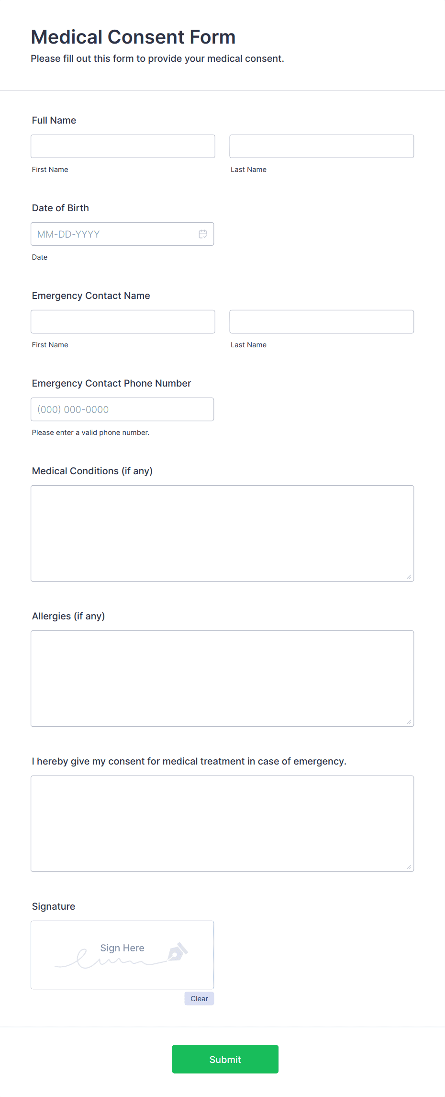Click the Allergies textarea resize handle
Screen dimensions: 445x1097
tap(409, 722)
